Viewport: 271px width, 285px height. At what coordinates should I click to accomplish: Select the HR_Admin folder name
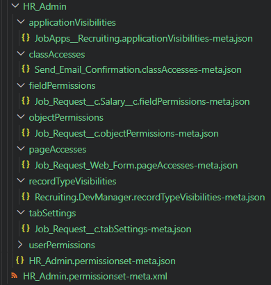(44, 6)
